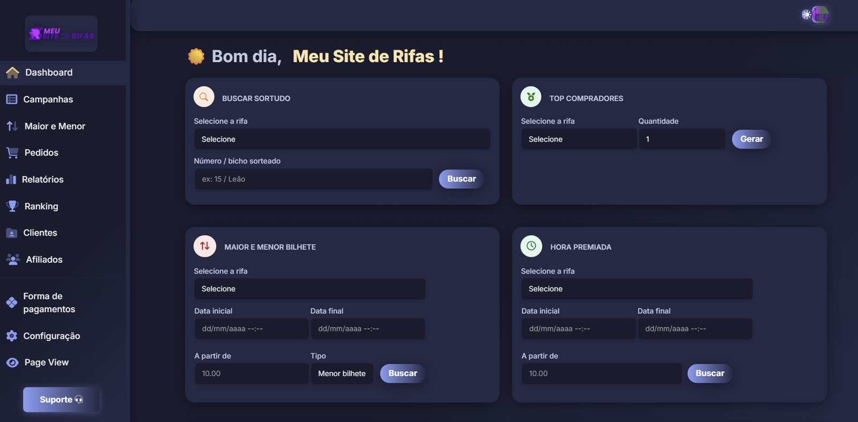This screenshot has width=858, height=422.
Task: Toggle the light/dark theme sun switch
Action: [x=807, y=14]
